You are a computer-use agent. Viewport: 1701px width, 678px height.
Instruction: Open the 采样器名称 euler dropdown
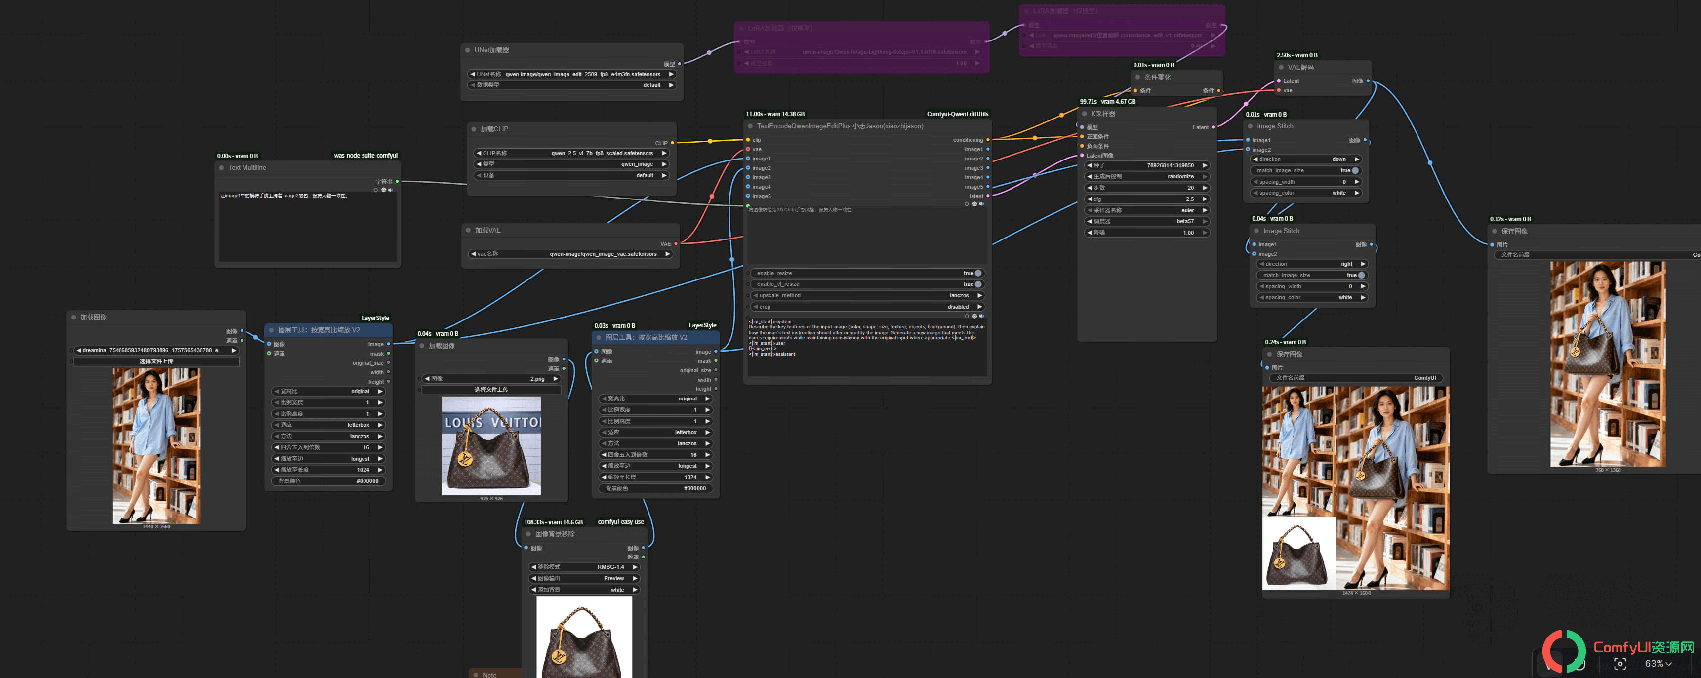[1147, 210]
